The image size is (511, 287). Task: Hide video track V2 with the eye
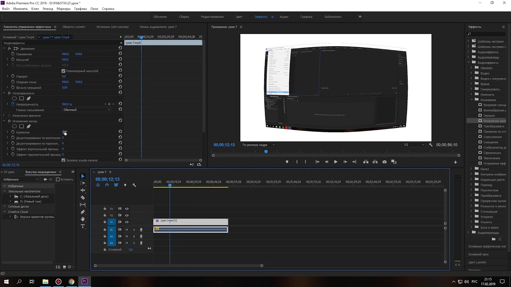pos(127,215)
